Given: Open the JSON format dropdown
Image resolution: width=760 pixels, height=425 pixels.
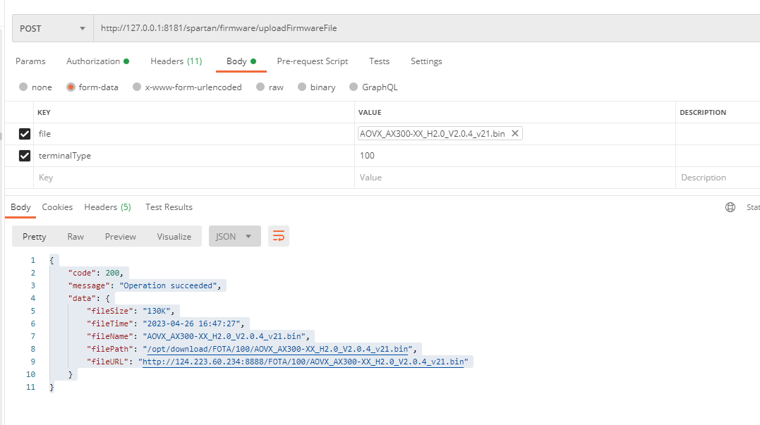Looking at the screenshot, I should click(234, 236).
